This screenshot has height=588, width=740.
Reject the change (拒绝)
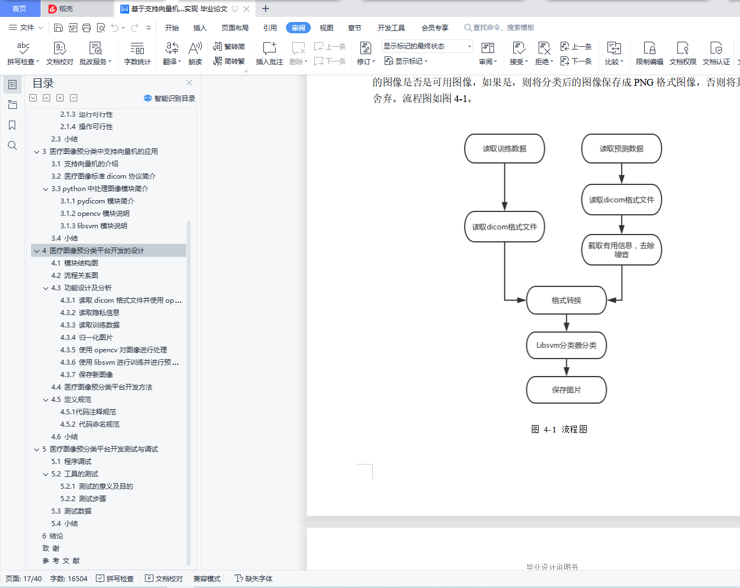pos(544,53)
